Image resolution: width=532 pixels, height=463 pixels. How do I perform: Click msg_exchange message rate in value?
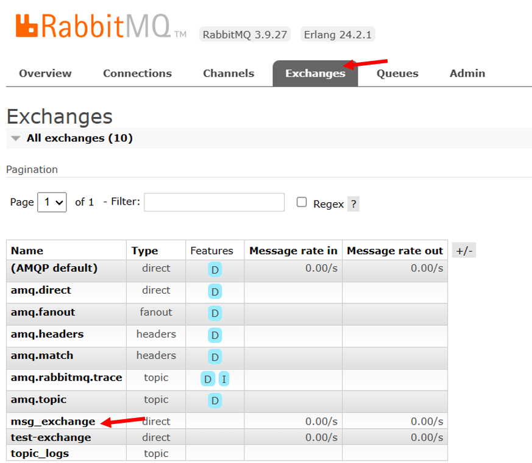coord(321,422)
